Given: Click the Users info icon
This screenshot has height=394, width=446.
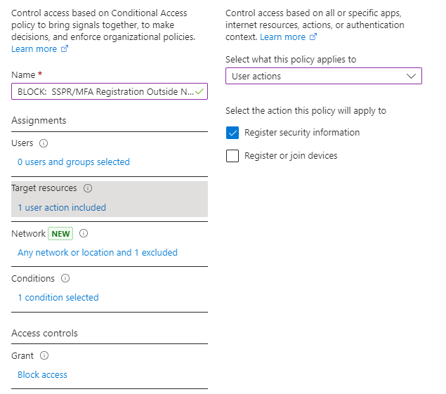Looking at the screenshot, I should [x=44, y=143].
